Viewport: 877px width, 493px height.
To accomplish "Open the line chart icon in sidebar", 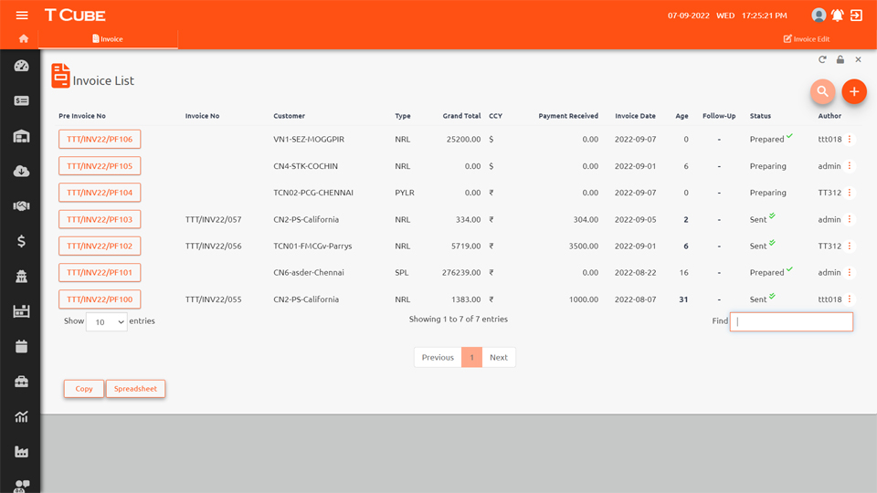I will click(x=21, y=416).
